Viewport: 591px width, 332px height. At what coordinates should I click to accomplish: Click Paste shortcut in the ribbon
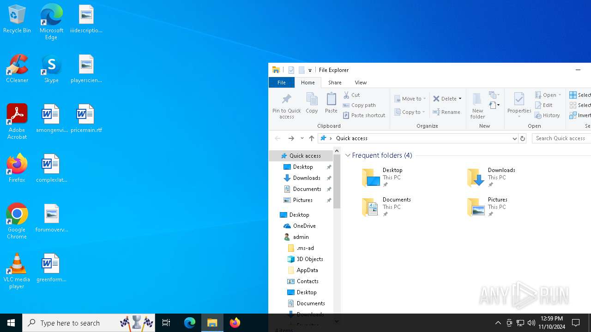click(x=364, y=115)
